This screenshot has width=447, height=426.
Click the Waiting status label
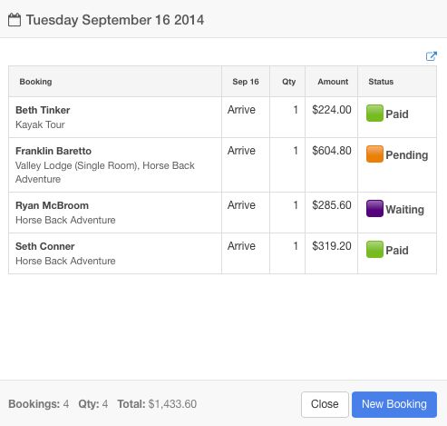click(x=405, y=210)
